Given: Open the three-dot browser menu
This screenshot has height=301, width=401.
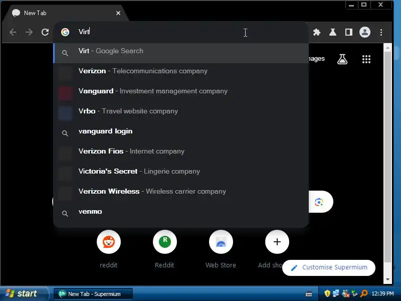Looking at the screenshot, I should coord(381,32).
